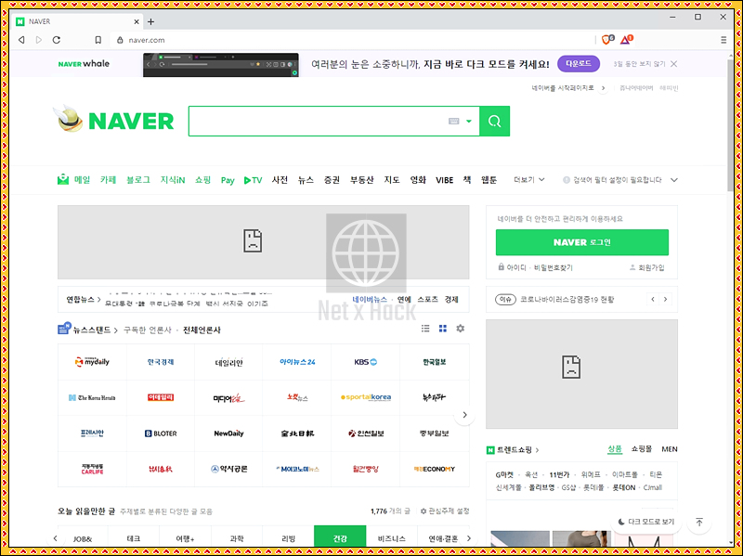Screen dimensions: 743x556
Task: Select the 쇼핑몰 tab in 트렌드쇼핑
Action: point(641,449)
